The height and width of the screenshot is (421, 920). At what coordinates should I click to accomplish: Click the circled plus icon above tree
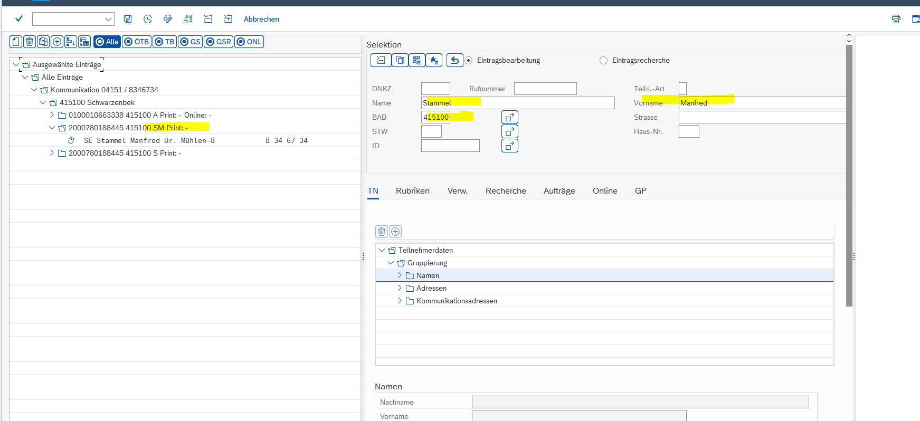pos(57,42)
